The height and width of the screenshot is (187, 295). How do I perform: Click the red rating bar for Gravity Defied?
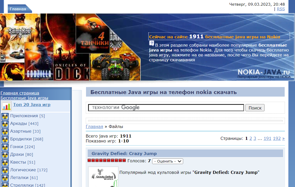pyautogui.click(x=107, y=160)
